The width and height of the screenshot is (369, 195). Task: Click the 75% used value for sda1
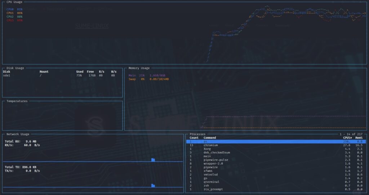click(x=79, y=76)
